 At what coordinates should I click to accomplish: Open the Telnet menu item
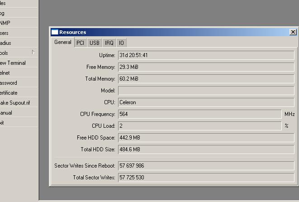click(19, 73)
